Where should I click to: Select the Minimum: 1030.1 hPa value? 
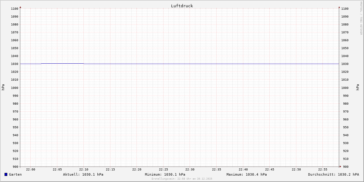(165, 174)
